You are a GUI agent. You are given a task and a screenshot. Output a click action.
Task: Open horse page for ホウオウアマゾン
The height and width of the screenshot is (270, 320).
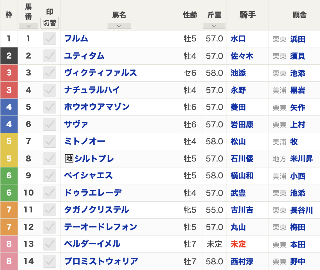(97, 107)
